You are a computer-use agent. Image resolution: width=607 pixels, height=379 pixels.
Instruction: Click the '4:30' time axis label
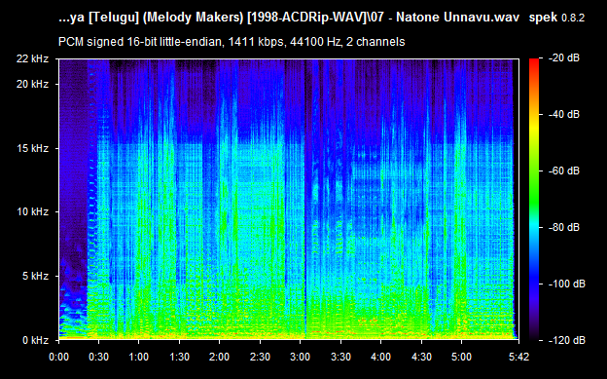pos(421,357)
